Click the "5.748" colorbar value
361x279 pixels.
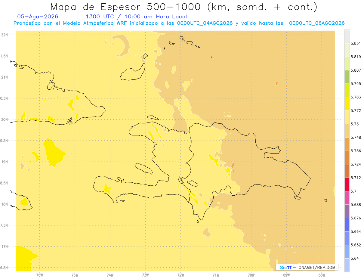(356, 137)
